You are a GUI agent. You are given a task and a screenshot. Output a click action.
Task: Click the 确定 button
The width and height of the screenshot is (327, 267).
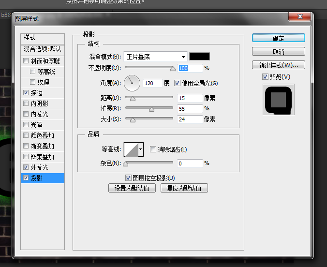(278, 38)
